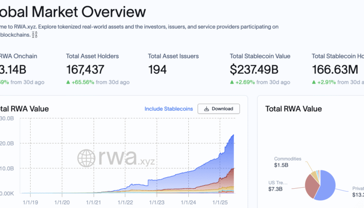364x208 pixels.
Task: Select the Total Asset Issuers value 194
Action: 157,70
